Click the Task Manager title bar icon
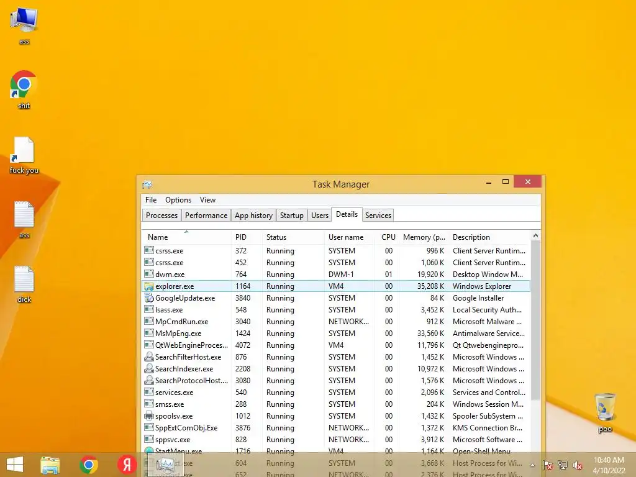Image resolution: width=636 pixels, height=477 pixels. tap(147, 184)
